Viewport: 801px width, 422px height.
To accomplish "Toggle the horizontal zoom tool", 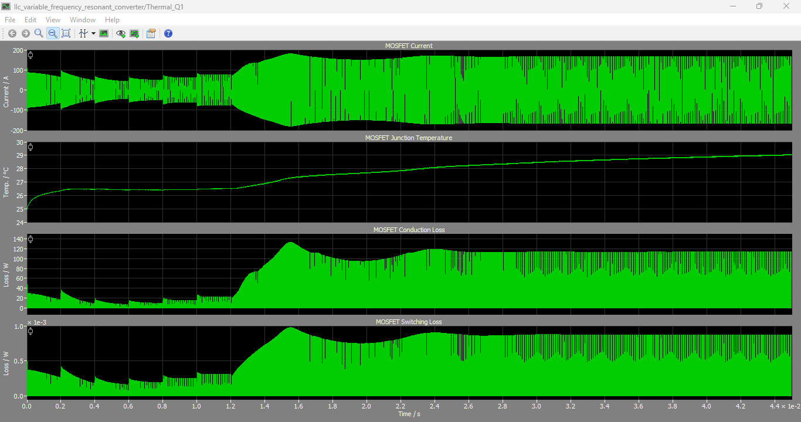I will click(x=53, y=33).
